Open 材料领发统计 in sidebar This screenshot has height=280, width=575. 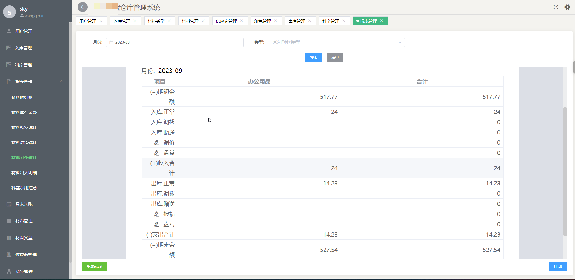pos(24,127)
